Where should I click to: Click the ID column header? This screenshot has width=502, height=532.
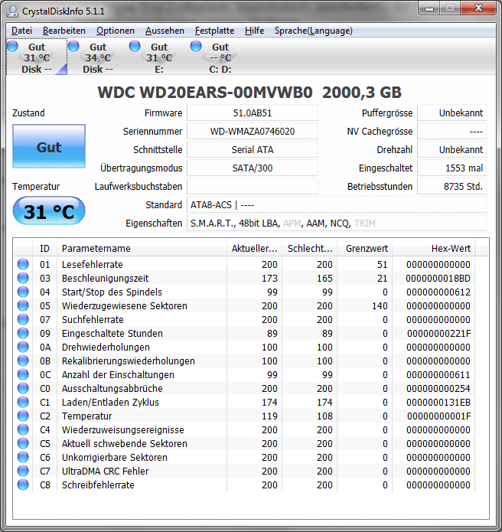coord(45,248)
